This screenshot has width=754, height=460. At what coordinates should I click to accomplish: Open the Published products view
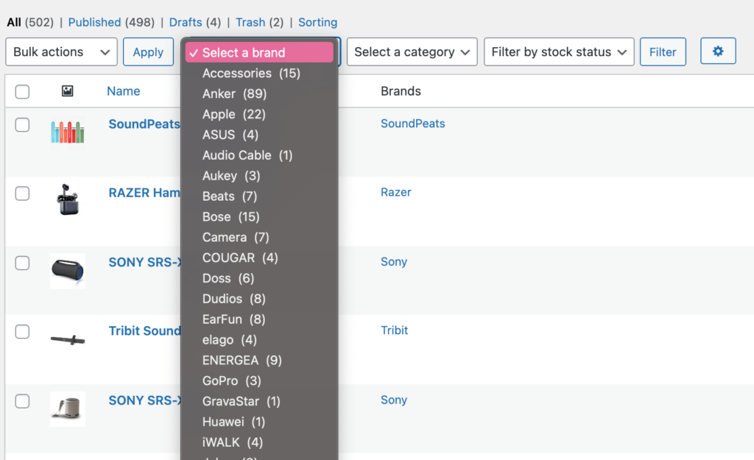click(x=94, y=22)
